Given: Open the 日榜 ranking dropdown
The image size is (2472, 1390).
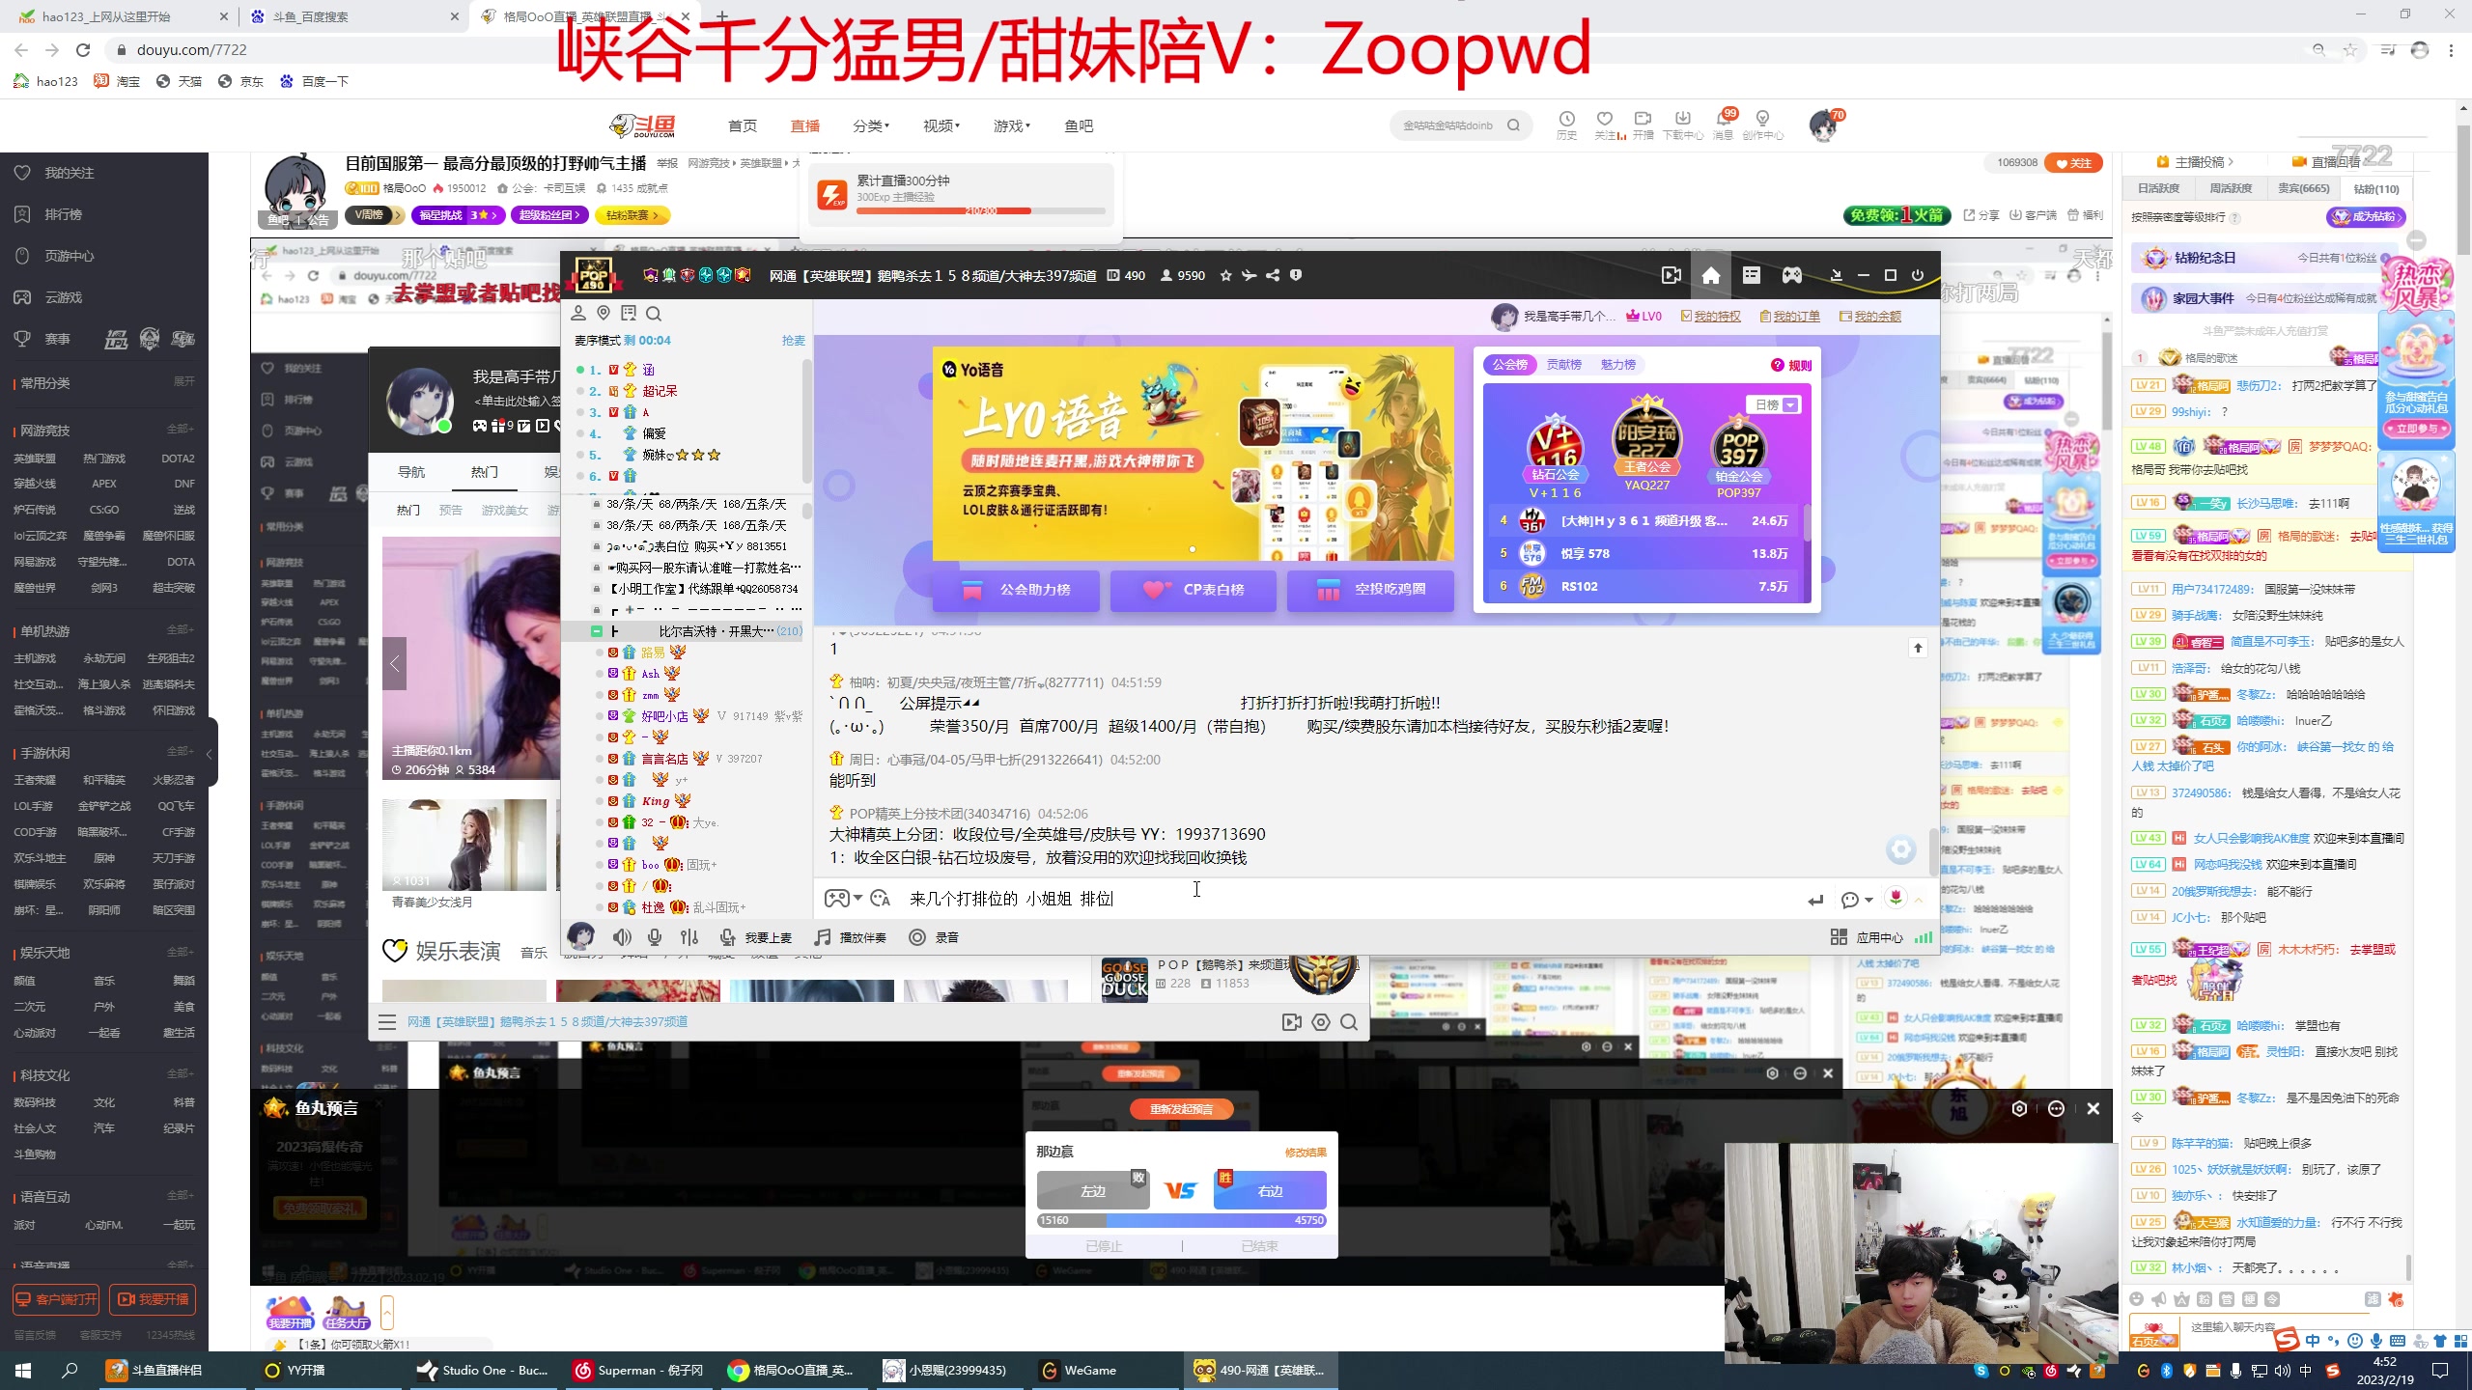Looking at the screenshot, I should [x=1773, y=404].
